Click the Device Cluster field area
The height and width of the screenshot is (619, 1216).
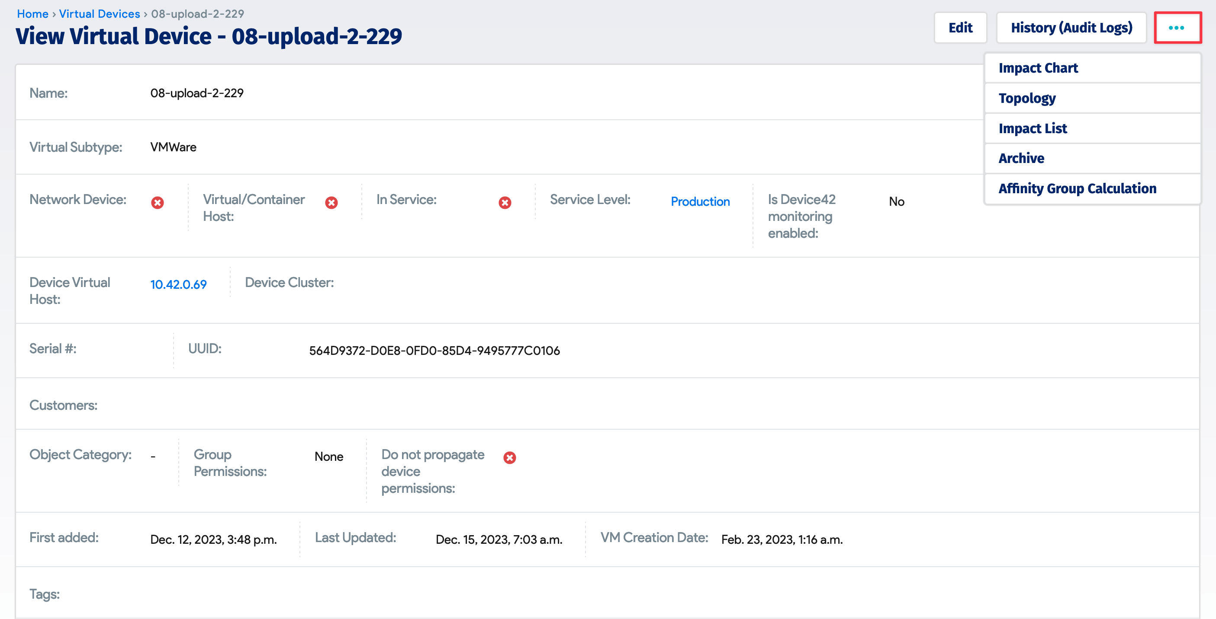425,283
